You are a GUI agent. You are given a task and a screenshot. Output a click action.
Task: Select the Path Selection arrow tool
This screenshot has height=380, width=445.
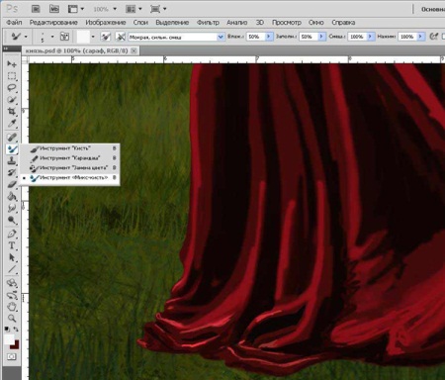pyautogui.click(x=12, y=257)
